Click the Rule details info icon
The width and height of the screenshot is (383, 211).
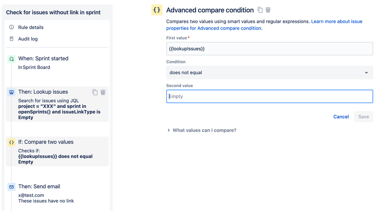tap(12, 27)
